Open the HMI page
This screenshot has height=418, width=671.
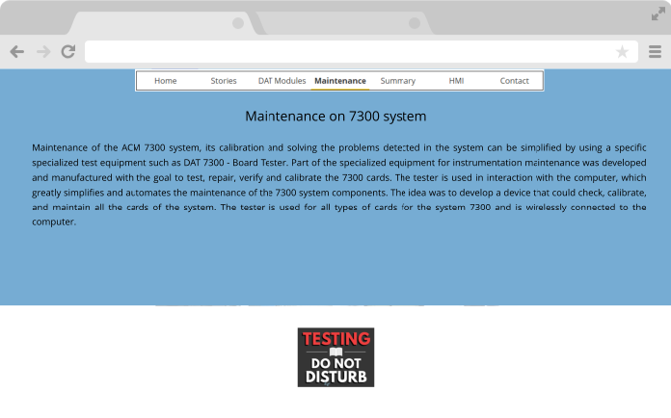[456, 81]
